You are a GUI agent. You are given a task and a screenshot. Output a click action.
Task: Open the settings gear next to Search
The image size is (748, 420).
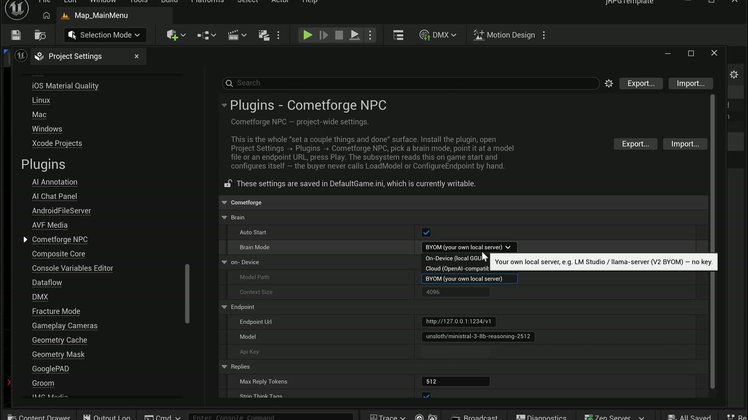click(609, 83)
